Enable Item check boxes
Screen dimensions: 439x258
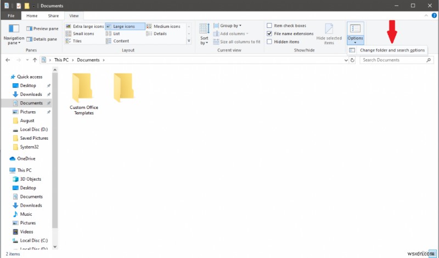(269, 25)
